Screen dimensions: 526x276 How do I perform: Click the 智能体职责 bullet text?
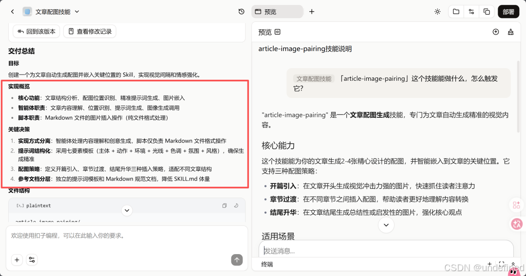pyautogui.click(x=98, y=108)
